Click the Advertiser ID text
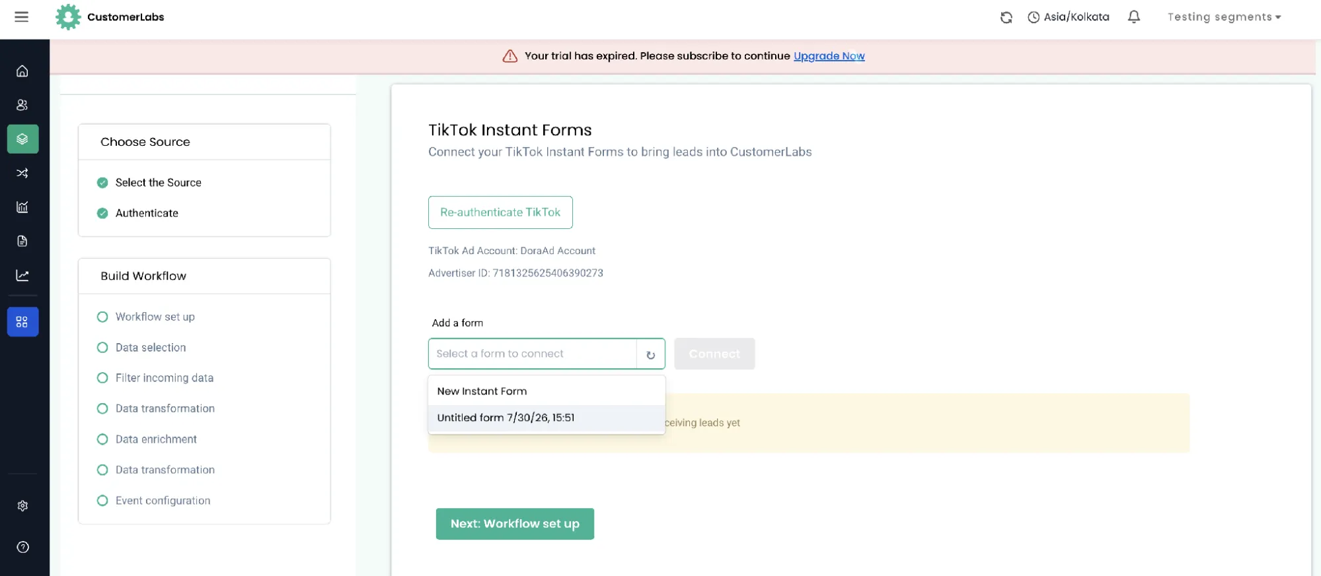 515,273
